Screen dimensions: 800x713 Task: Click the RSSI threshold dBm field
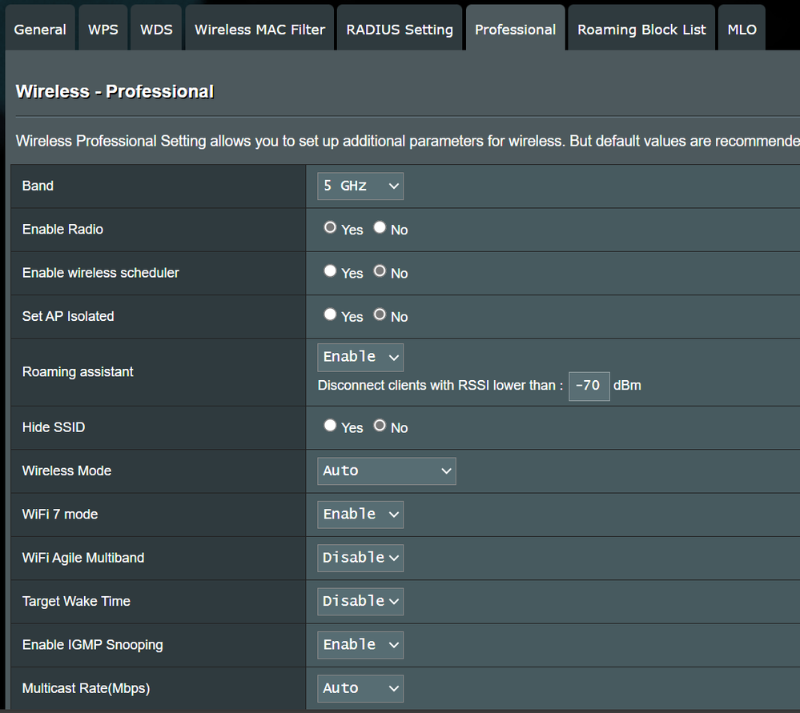pos(589,386)
